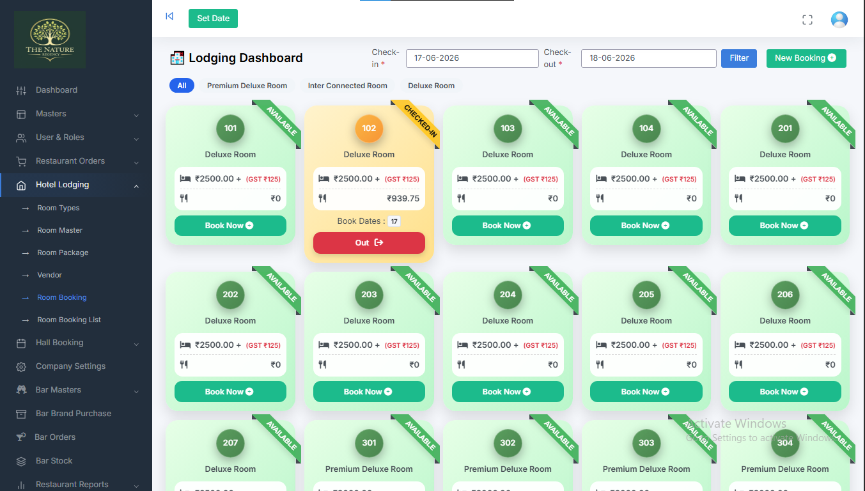
Task: Collapse the Hotel Lodging chevron
Action: coord(136,186)
